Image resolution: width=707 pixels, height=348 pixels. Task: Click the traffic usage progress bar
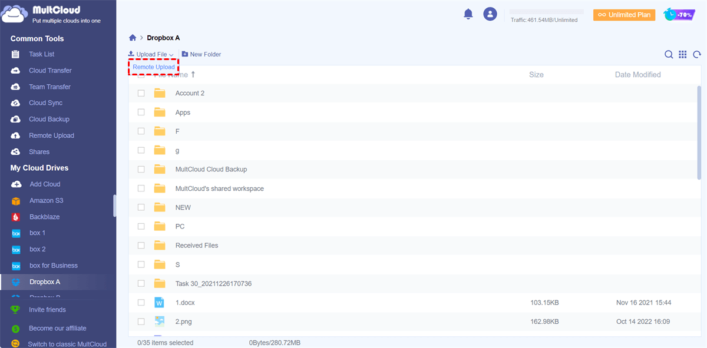546,12
